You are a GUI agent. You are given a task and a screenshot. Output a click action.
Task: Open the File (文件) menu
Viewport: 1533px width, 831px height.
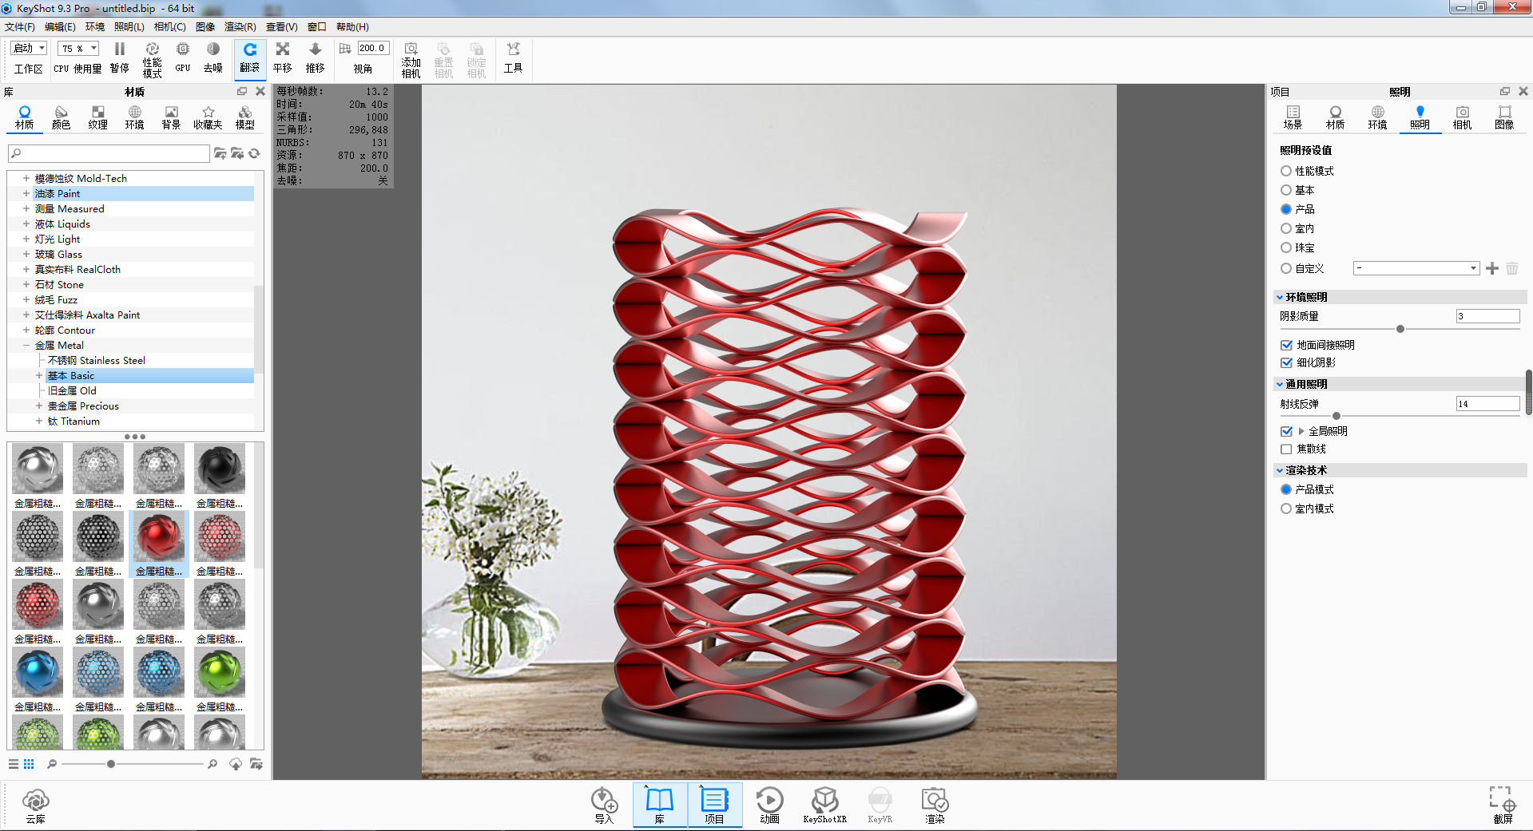click(x=20, y=27)
